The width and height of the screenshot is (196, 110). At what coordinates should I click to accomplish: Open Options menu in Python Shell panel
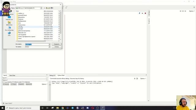click(143, 79)
